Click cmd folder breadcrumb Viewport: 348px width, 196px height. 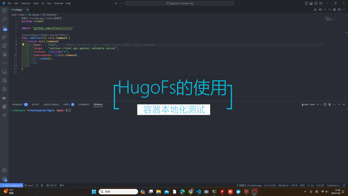pyautogui.click(x=14, y=15)
